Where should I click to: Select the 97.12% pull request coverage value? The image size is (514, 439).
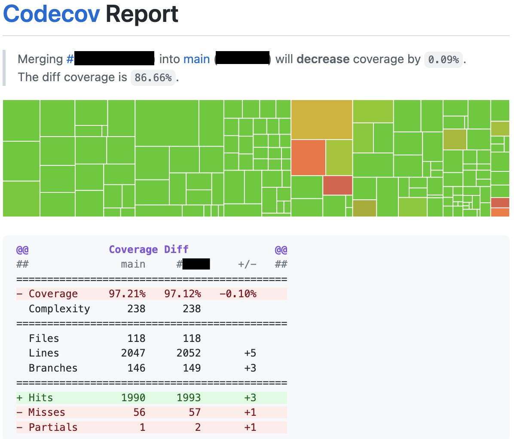(183, 294)
